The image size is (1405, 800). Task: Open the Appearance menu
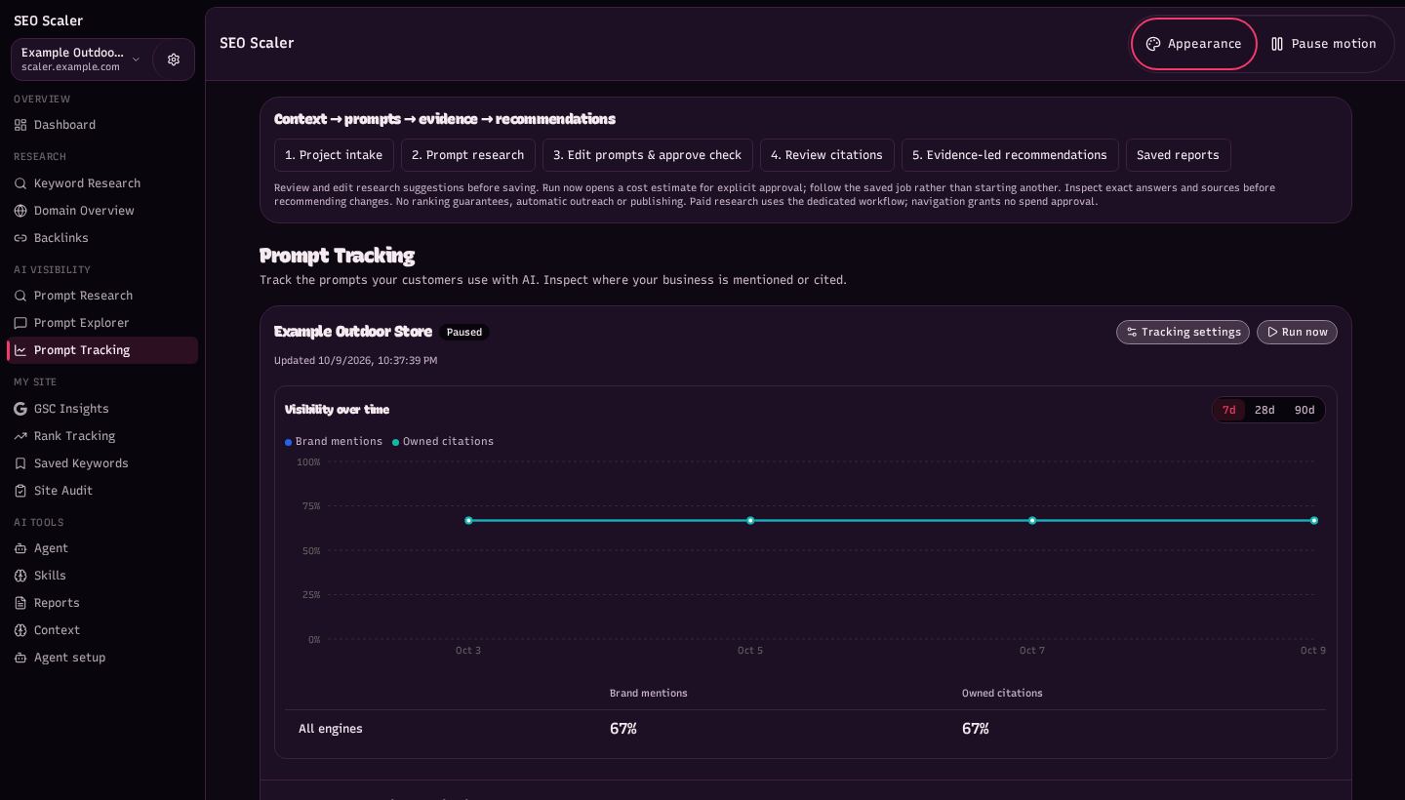click(1194, 44)
